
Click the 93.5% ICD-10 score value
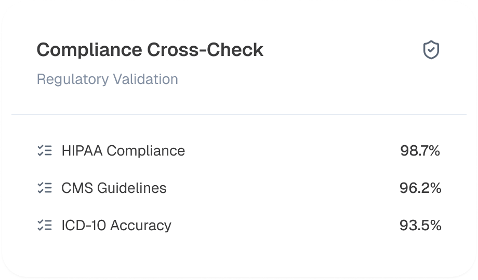point(420,225)
